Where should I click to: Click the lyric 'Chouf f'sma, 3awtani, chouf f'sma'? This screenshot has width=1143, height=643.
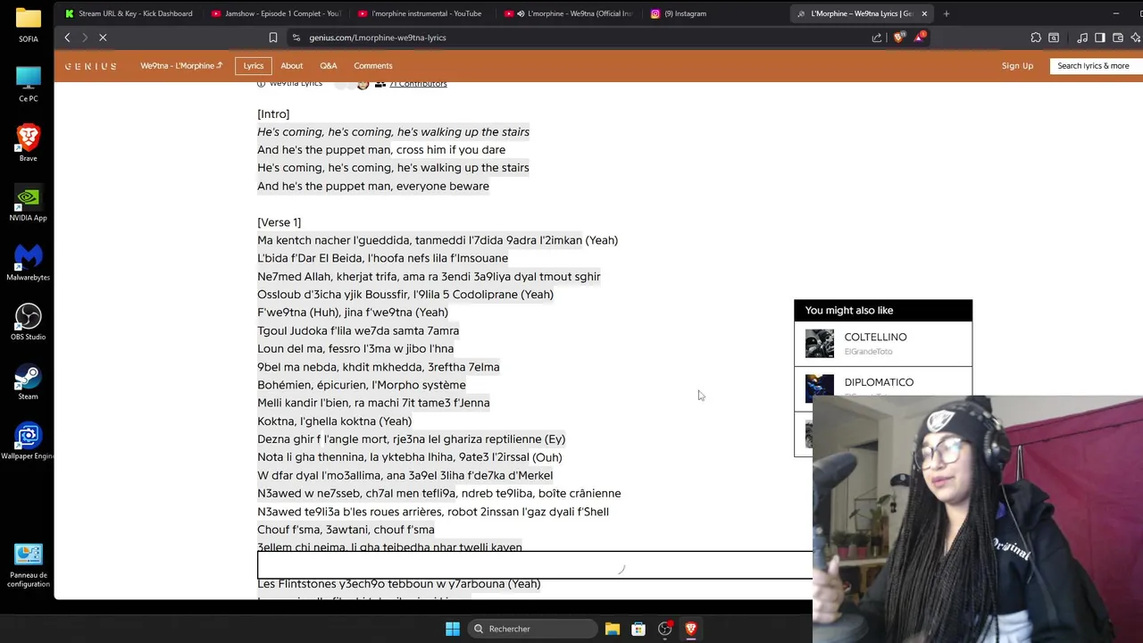click(x=346, y=530)
